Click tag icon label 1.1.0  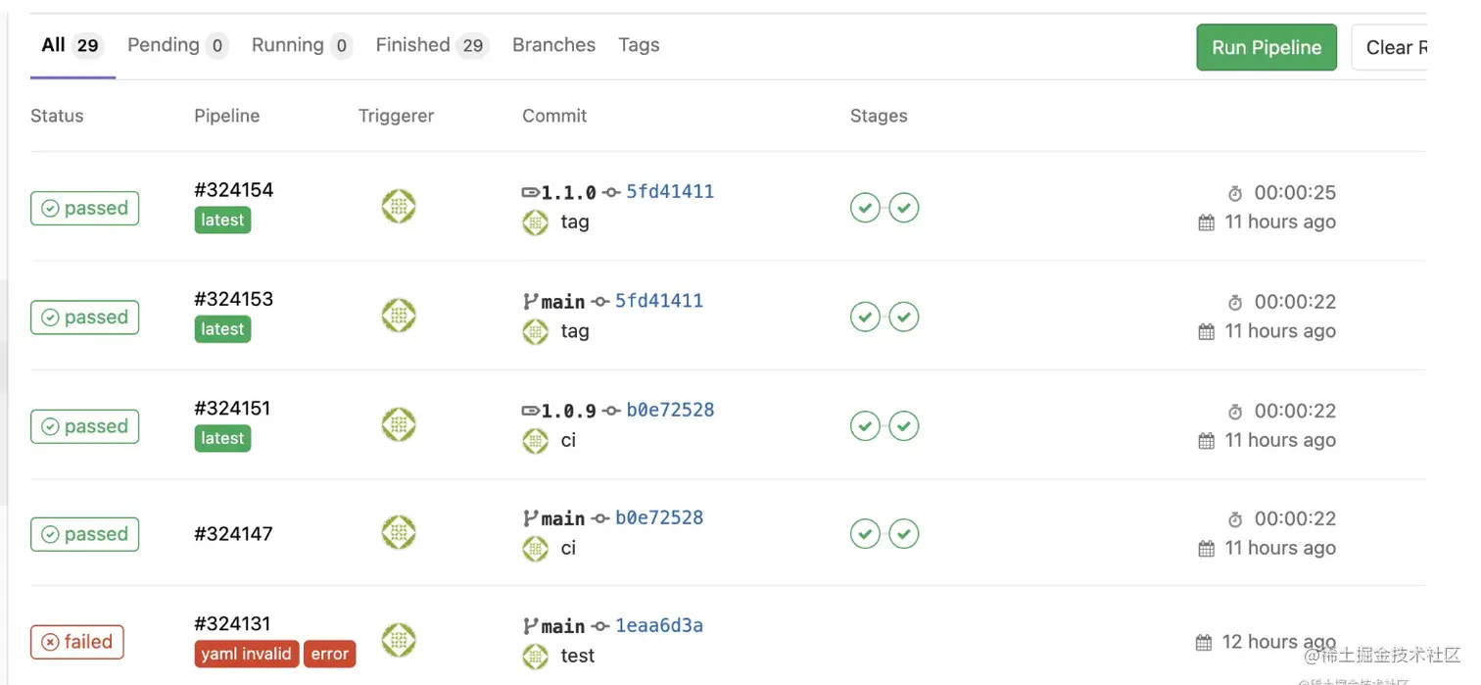coord(559,192)
